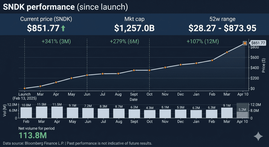Viewport: 269px width, 147px height.
Task: Click the hatched 5.2M Apr 10 volume bar
Action: [x=242, y=115]
